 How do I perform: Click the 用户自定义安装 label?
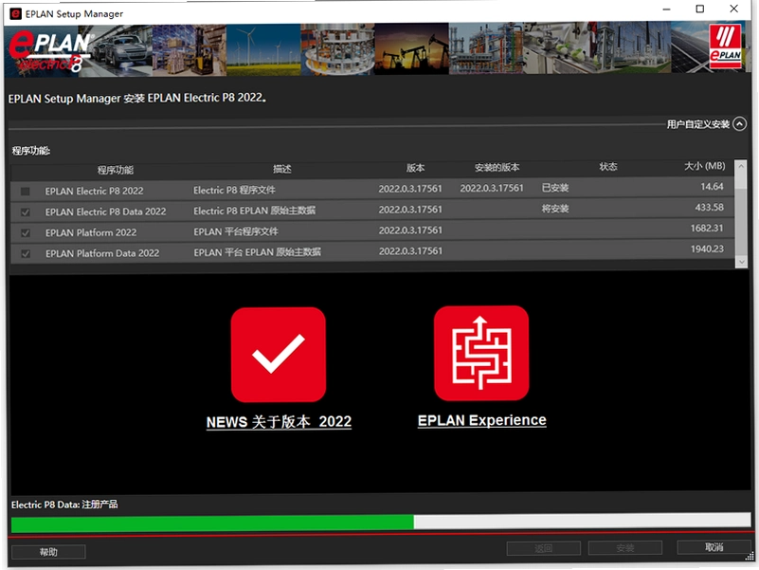[698, 124]
